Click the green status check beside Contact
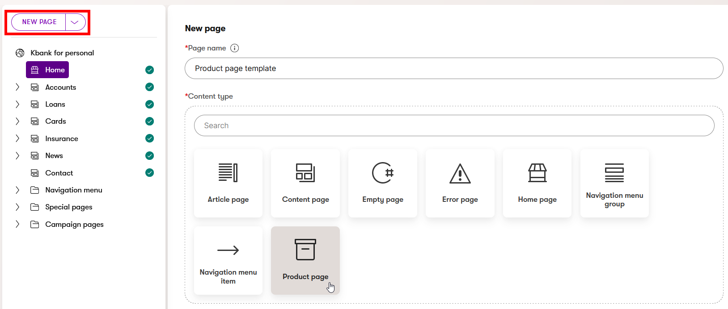This screenshot has width=728, height=309. (x=150, y=173)
